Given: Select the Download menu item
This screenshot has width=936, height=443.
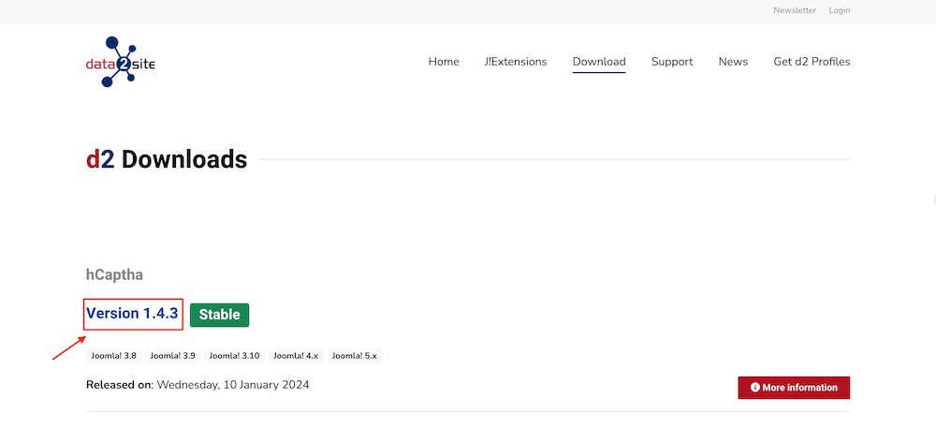Looking at the screenshot, I should (x=599, y=62).
